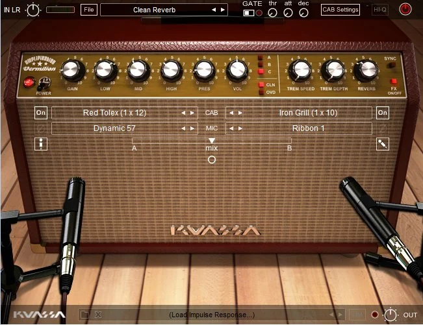
Task: Open the File menu
Action: pos(89,10)
